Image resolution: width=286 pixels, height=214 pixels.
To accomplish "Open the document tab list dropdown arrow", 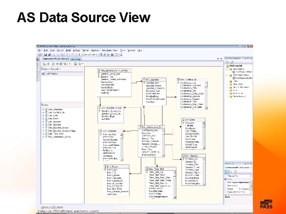I will click(218, 59).
